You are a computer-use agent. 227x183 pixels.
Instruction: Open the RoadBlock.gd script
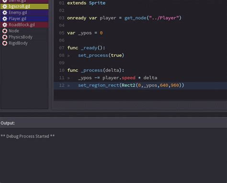[x=24, y=25]
